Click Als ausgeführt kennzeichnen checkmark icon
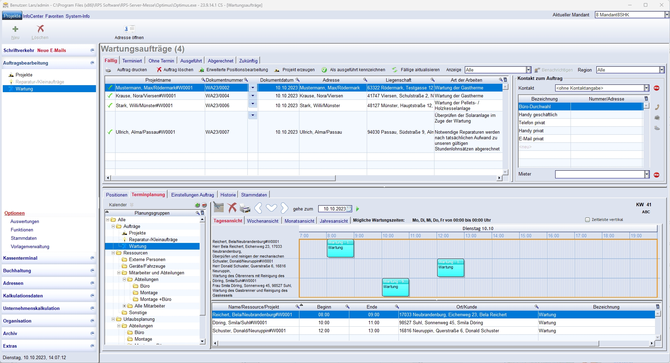Image resolution: width=670 pixels, height=363 pixels. pyautogui.click(x=324, y=70)
